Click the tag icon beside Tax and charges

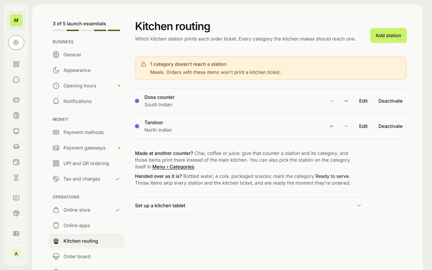[56, 179]
